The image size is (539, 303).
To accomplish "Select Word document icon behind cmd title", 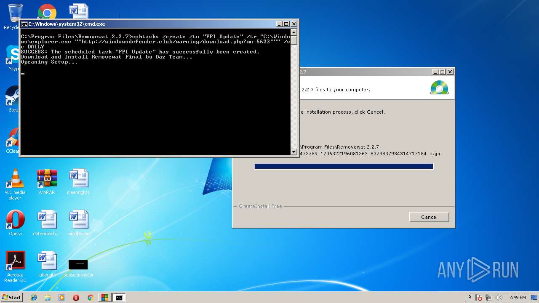I will point(79,11).
